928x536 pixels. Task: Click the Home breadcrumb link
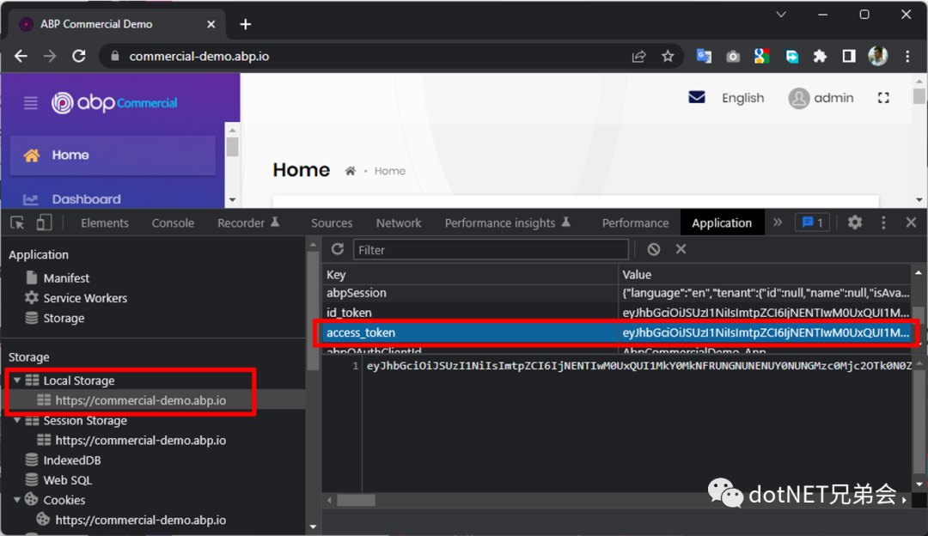(389, 171)
